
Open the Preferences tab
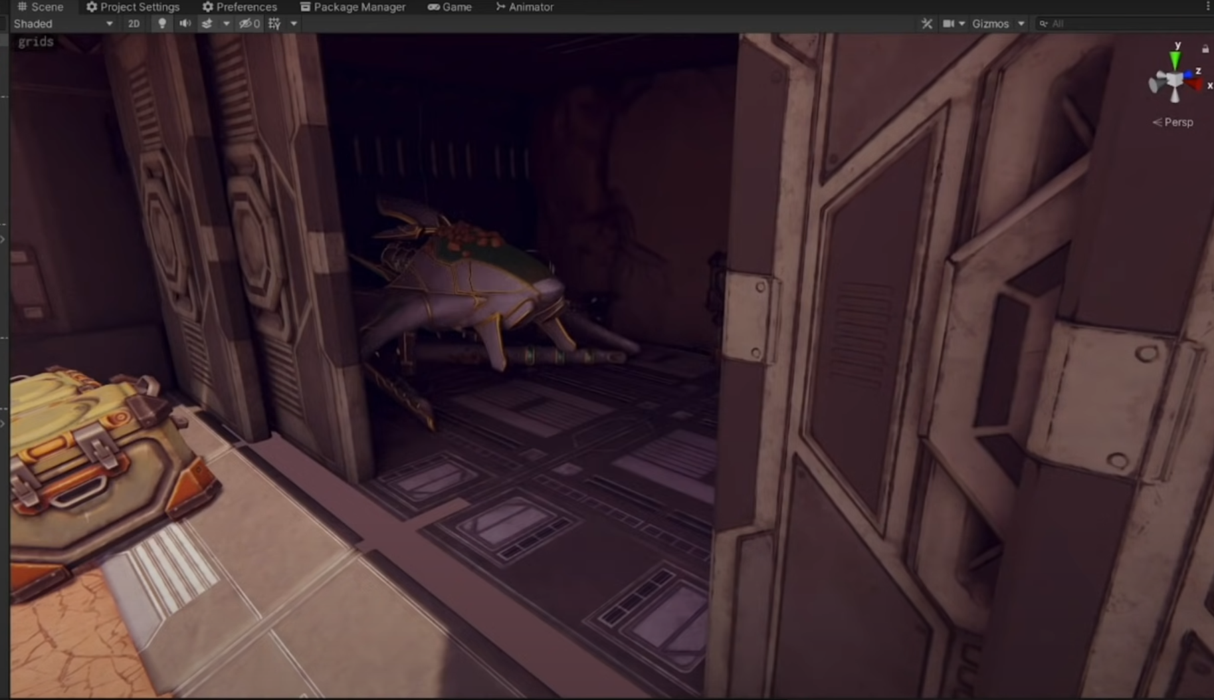click(x=239, y=7)
